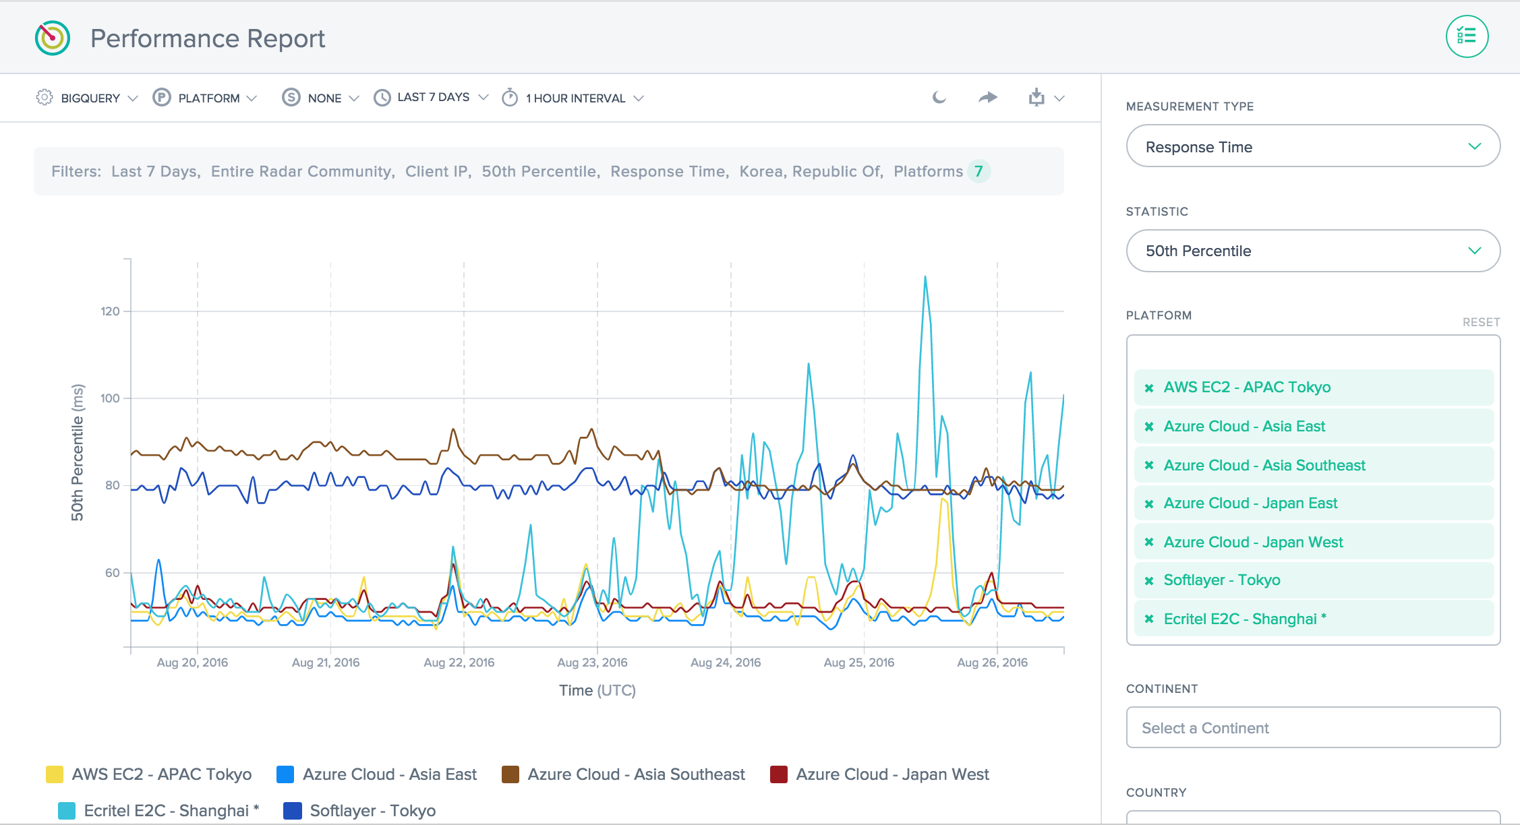Click the Platforms 7 count badge

pyautogui.click(x=978, y=171)
